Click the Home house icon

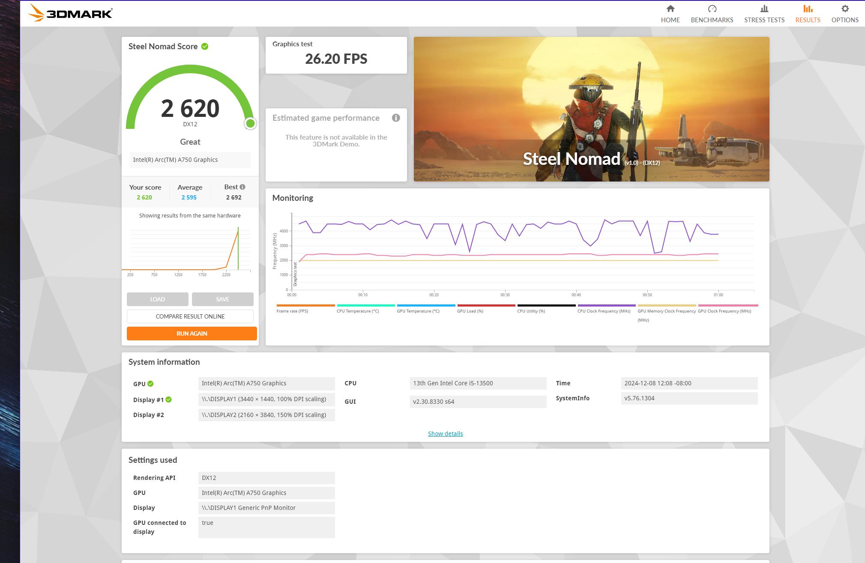click(670, 9)
